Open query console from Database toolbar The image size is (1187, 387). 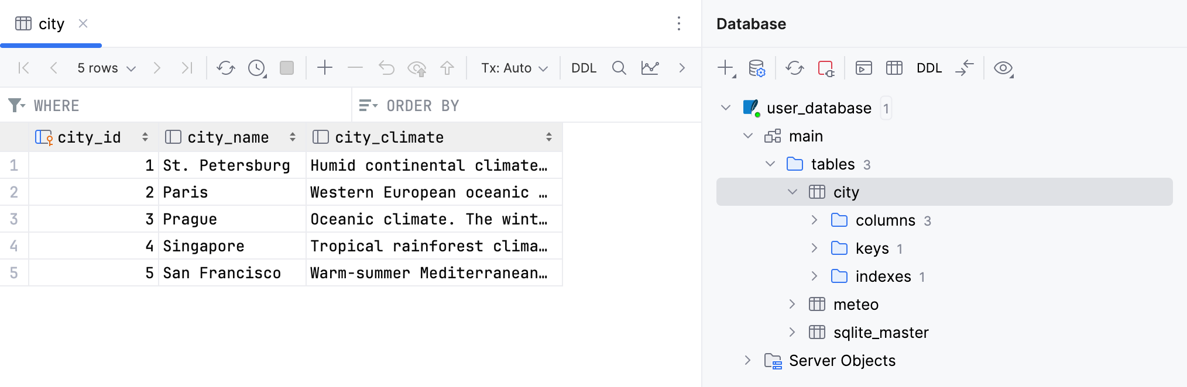[863, 68]
